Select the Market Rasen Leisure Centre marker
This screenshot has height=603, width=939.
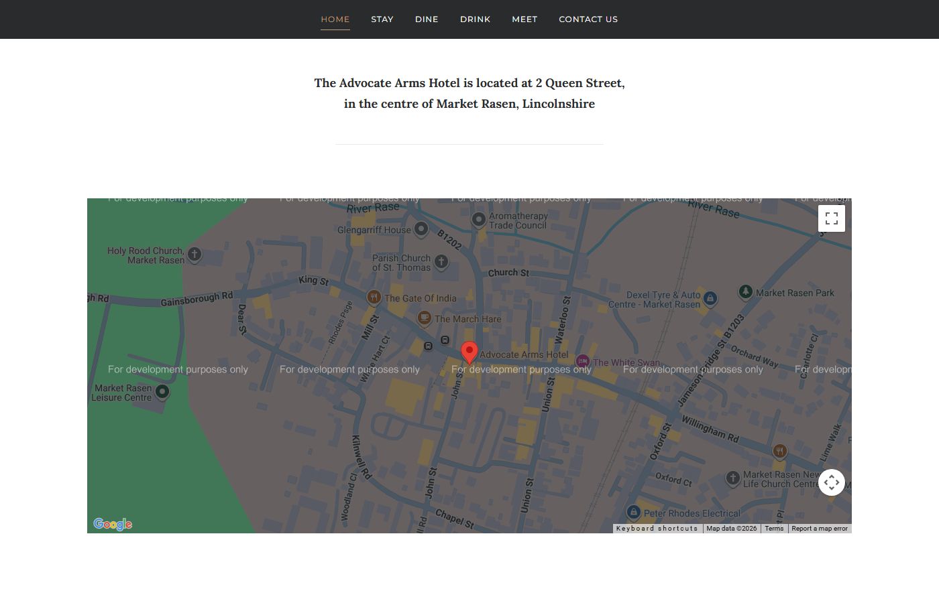162,391
